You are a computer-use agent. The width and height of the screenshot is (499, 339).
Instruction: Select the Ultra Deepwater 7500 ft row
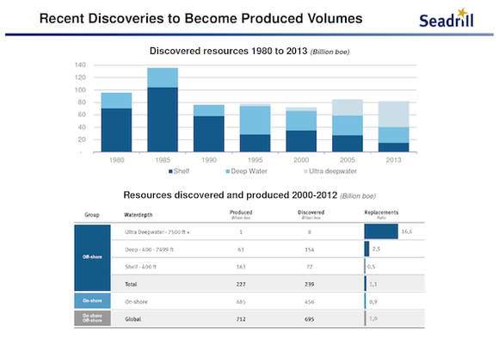coord(249,232)
